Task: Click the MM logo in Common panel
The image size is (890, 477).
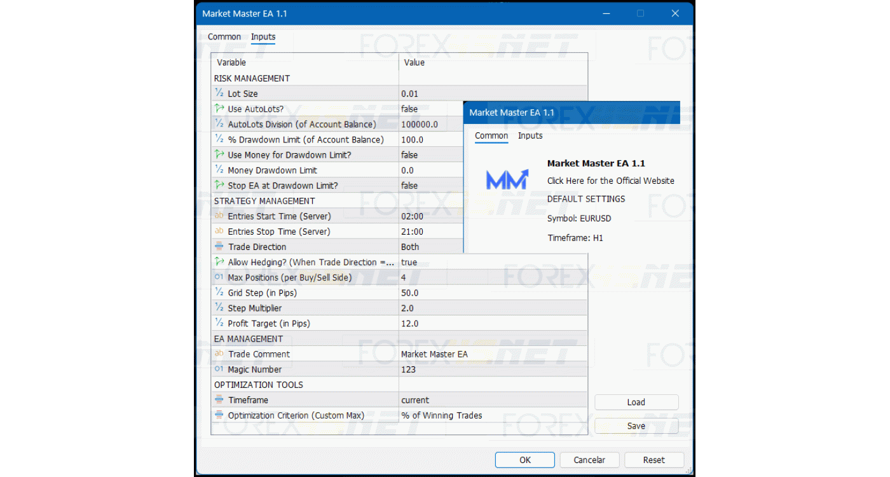Action: tap(507, 181)
